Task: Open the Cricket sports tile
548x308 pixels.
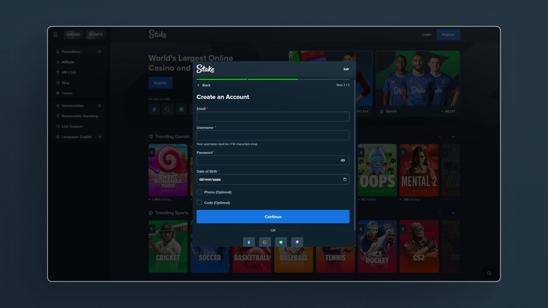Action: [x=168, y=246]
